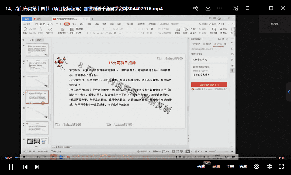The height and width of the screenshot is (175, 291).
Task: Click the share icon in player title bar
Action: [x=196, y=8]
